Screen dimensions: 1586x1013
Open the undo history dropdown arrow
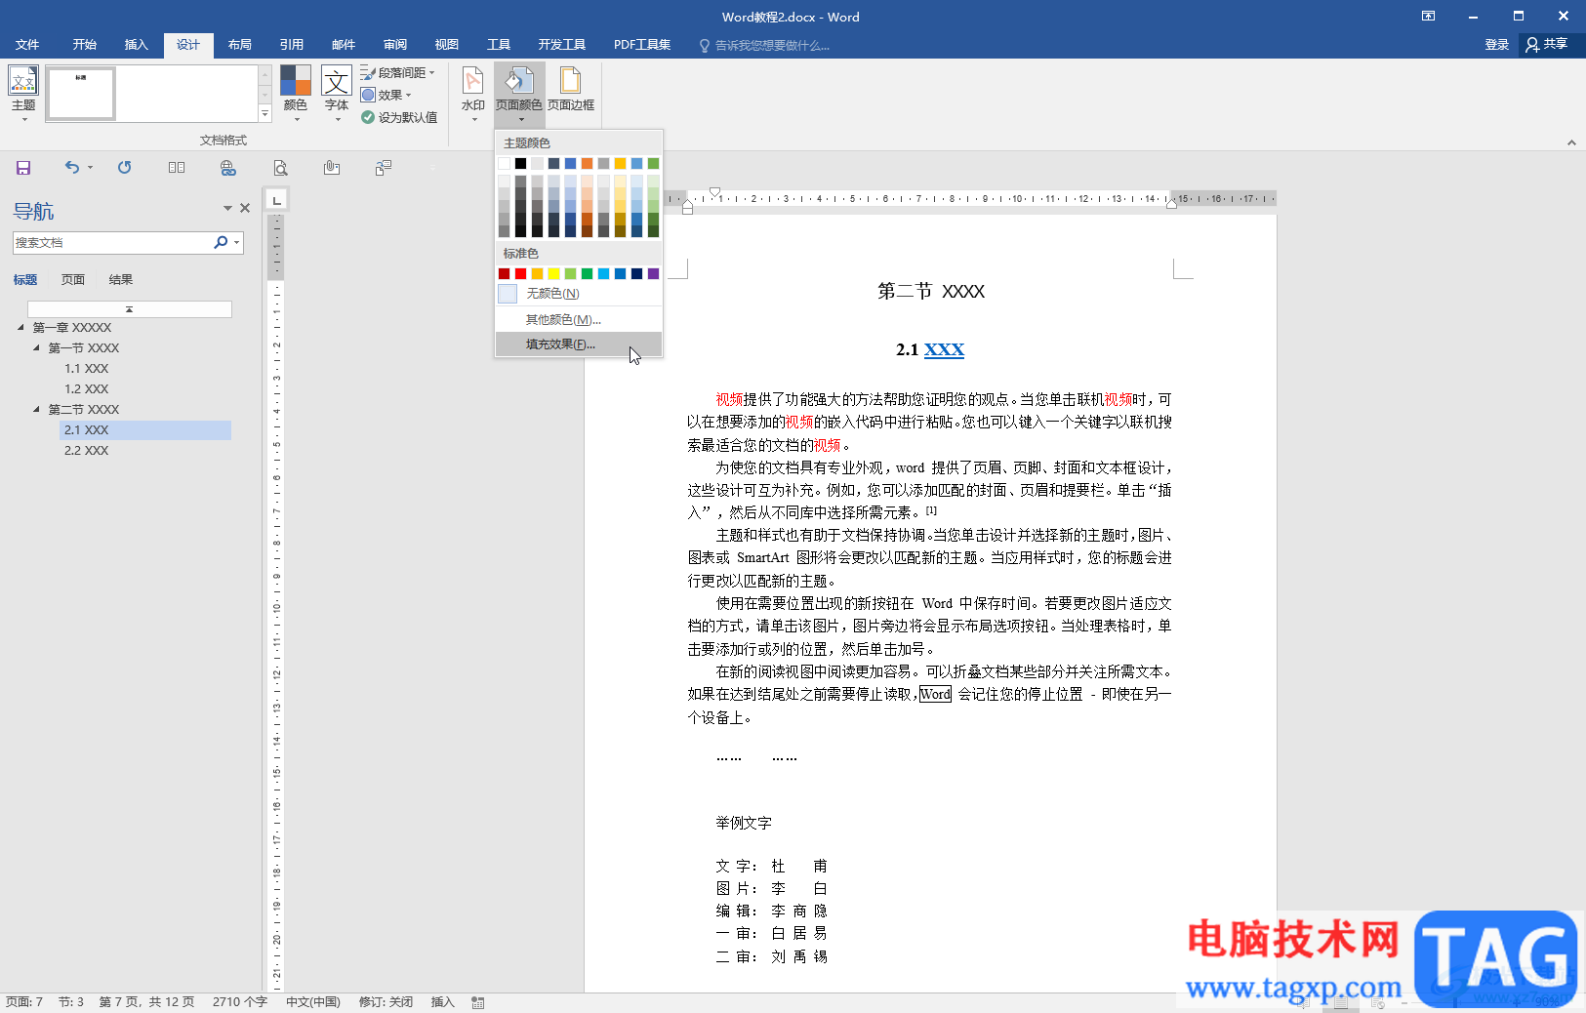click(x=90, y=167)
